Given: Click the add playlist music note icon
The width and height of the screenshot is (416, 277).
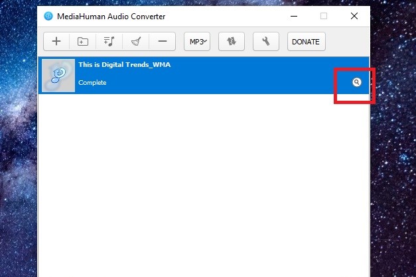Looking at the screenshot, I should [109, 42].
